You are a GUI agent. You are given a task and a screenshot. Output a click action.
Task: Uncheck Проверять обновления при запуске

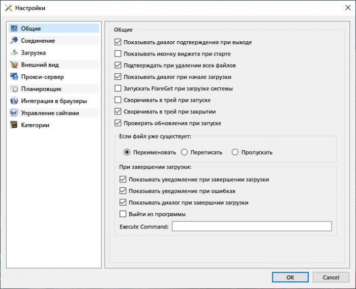(x=118, y=123)
